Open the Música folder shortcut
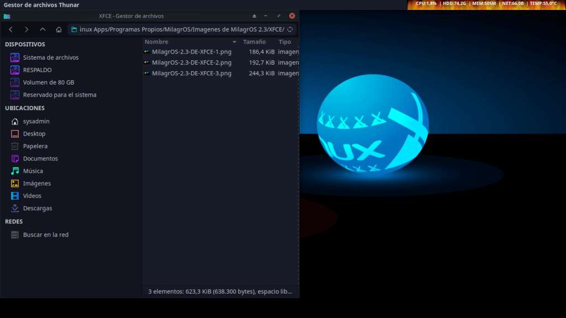 point(33,171)
